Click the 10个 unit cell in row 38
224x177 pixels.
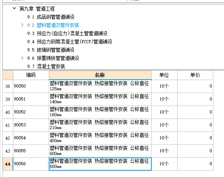164,86
